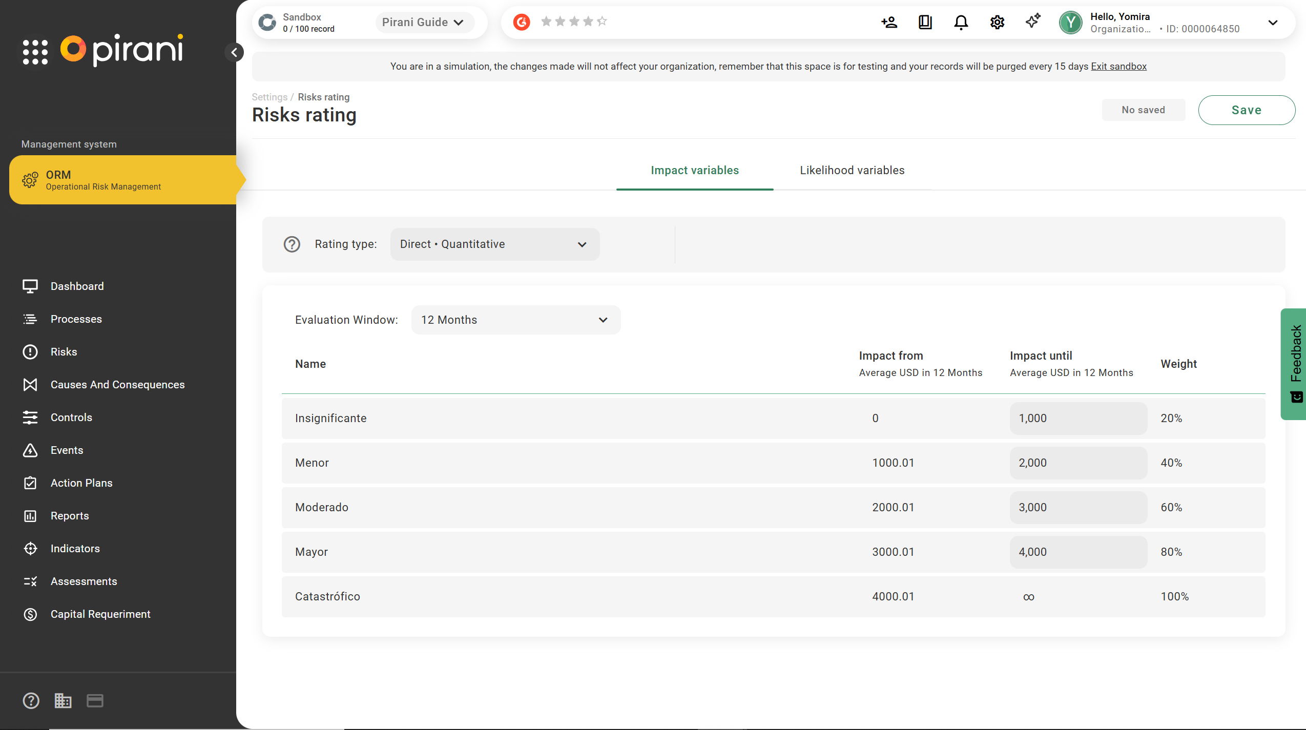Open the apps grid launcher icon
1306x730 pixels.
[35, 52]
